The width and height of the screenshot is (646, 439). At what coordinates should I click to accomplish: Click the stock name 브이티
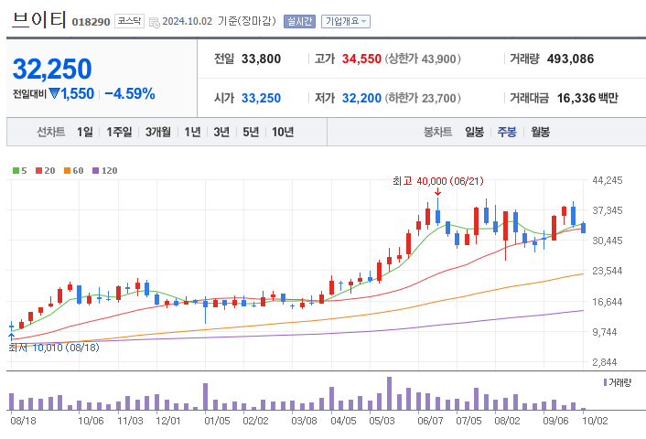coord(38,20)
